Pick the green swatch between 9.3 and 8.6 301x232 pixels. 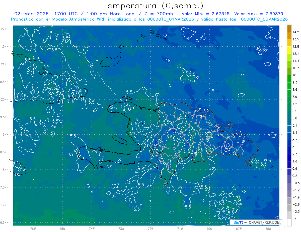click(289, 86)
